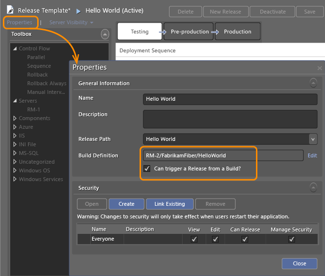Click the Link Existing button
Viewport: 325px width, 276px height.
169,204
